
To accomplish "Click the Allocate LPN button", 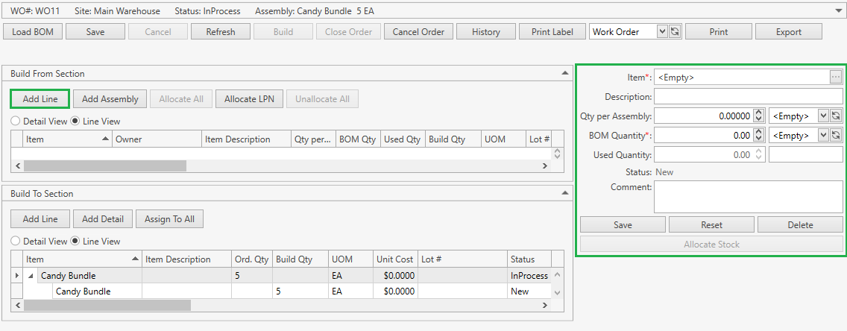I will point(249,99).
